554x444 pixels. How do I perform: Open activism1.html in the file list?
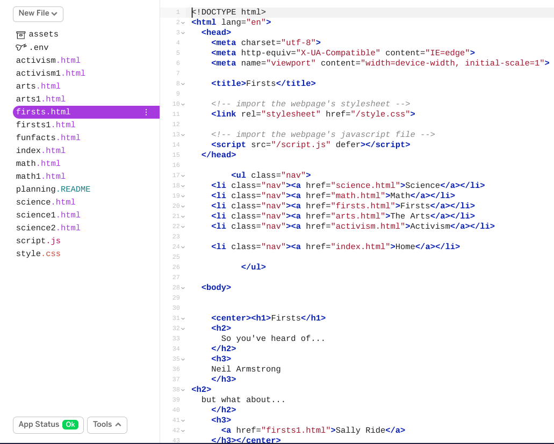point(51,73)
